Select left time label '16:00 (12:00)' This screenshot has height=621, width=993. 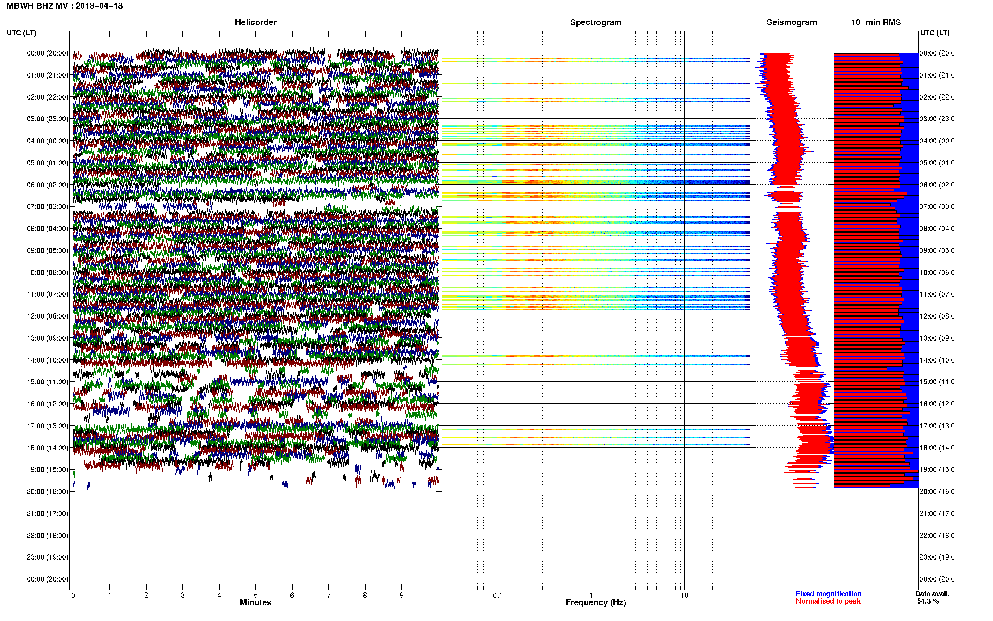47,404
